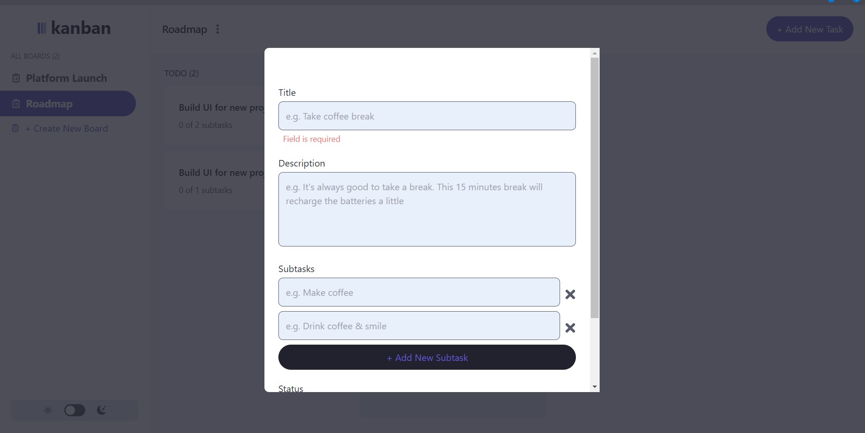Click the sun icon near theme switch
The image size is (865, 433).
(47, 410)
